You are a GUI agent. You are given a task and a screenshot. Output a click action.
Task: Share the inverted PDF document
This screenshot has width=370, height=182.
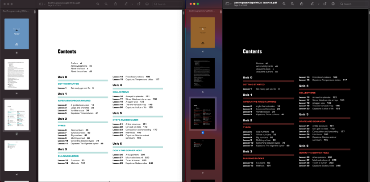click(302, 4)
